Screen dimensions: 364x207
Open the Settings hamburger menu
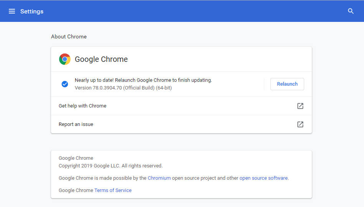tap(12, 11)
